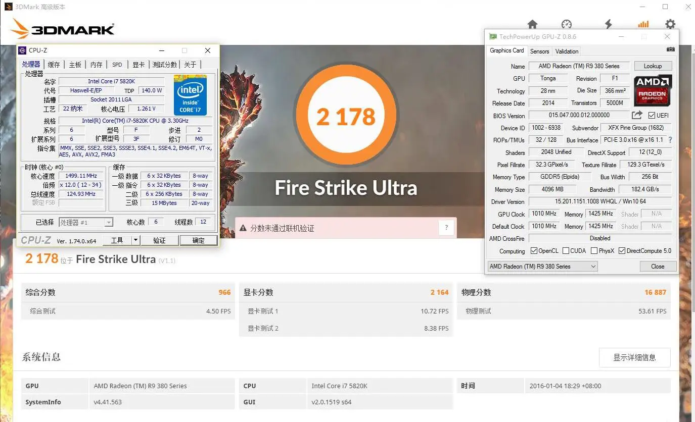695x422 pixels.
Task: Click the 物理测试 result 53.61 FPS
Action: (x=653, y=311)
